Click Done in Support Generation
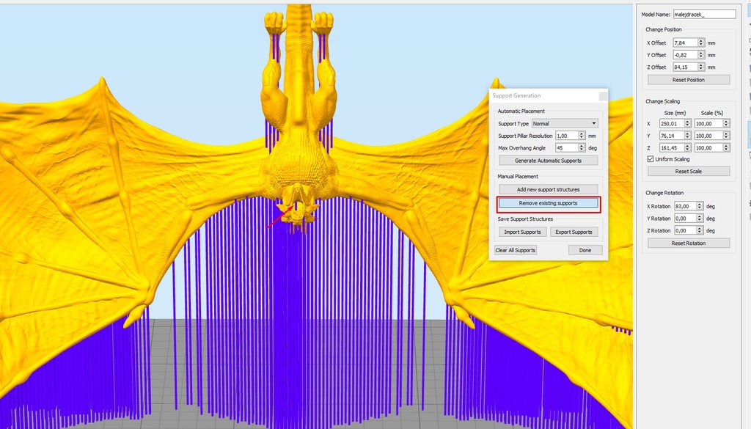Viewport: 751px width, 429px height. 585,250
